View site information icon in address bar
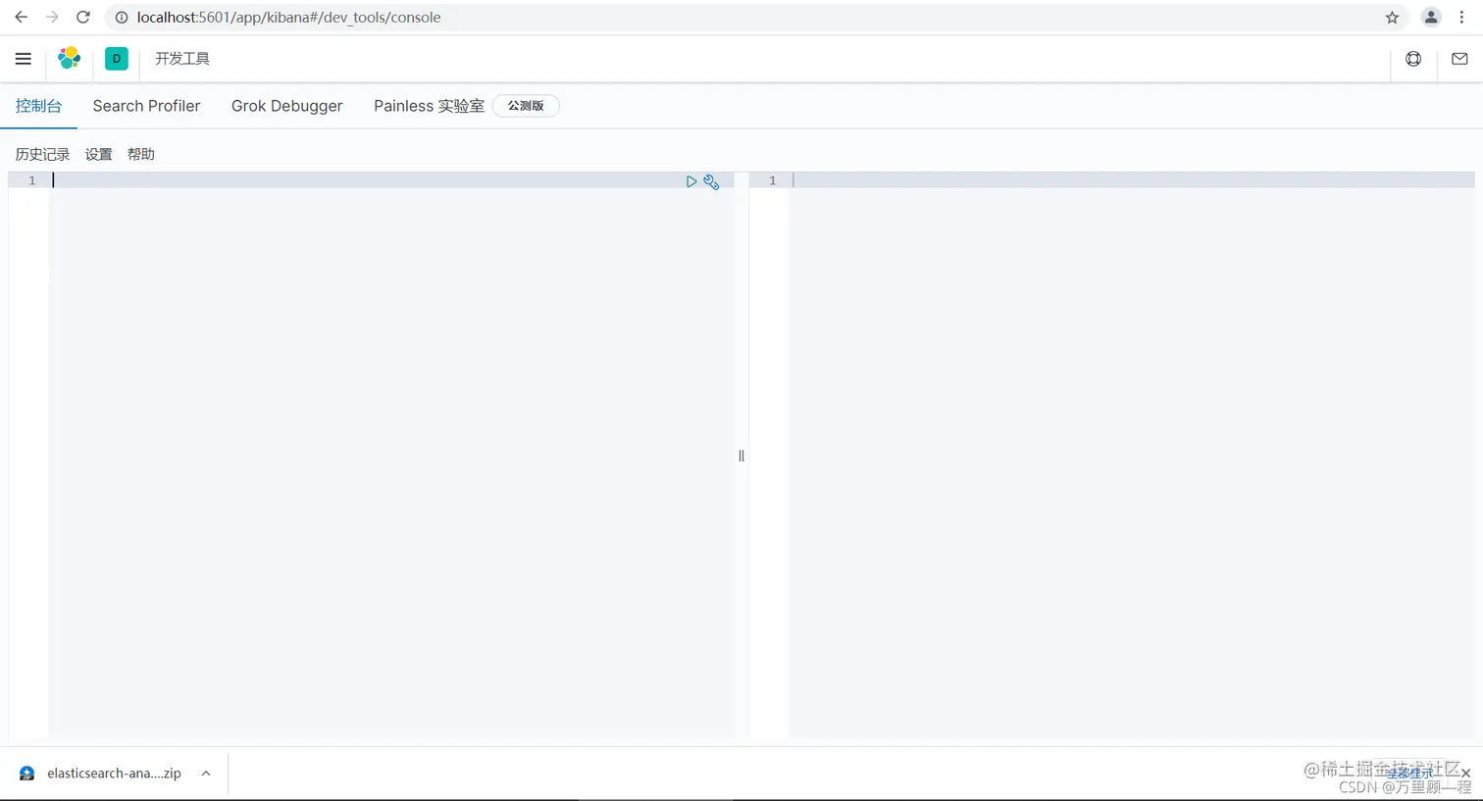The image size is (1483, 801). click(122, 18)
